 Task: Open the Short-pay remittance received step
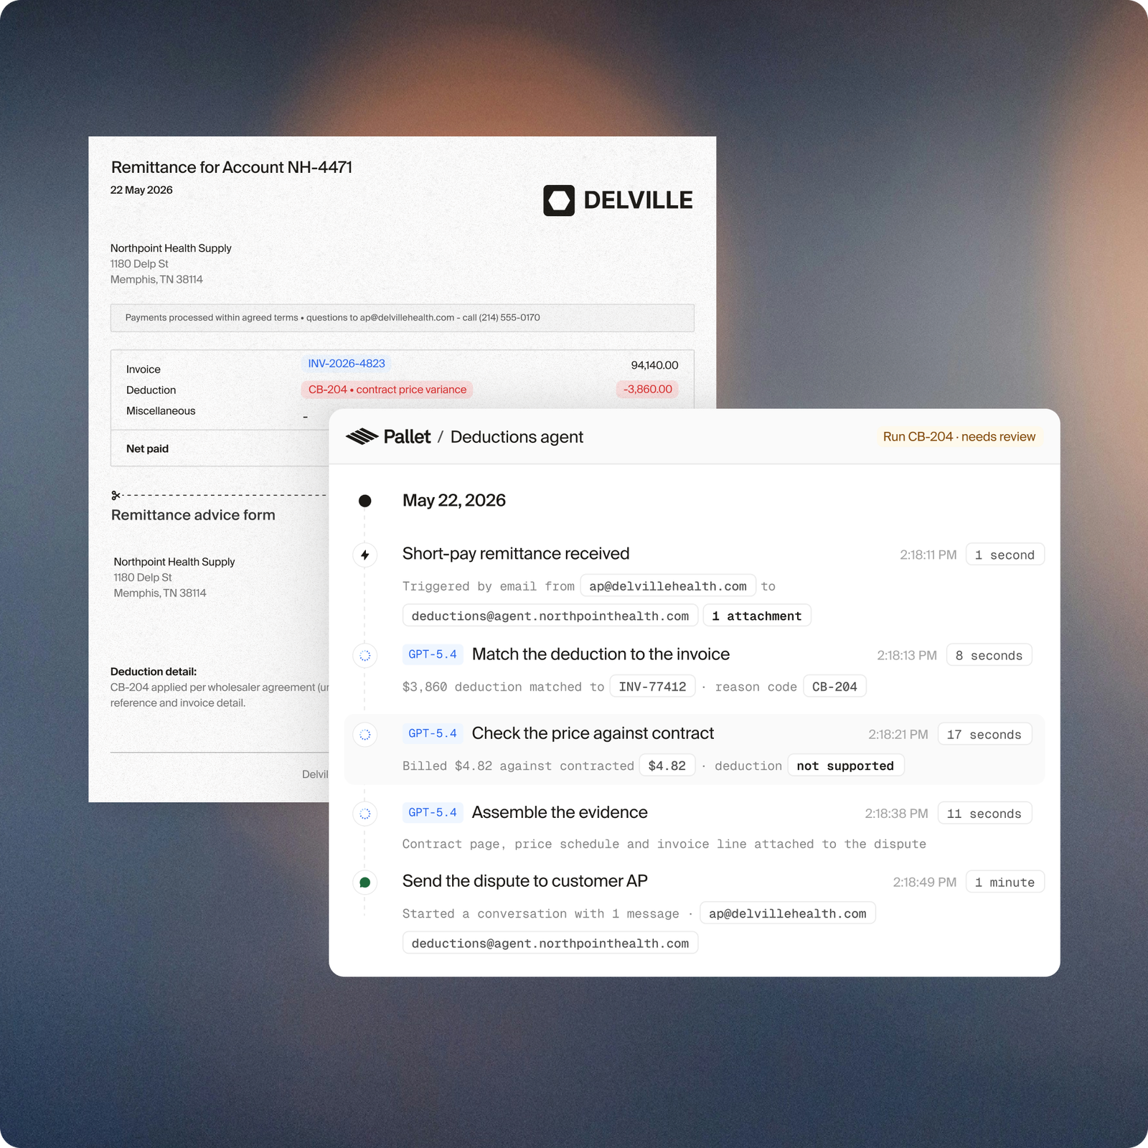516,553
